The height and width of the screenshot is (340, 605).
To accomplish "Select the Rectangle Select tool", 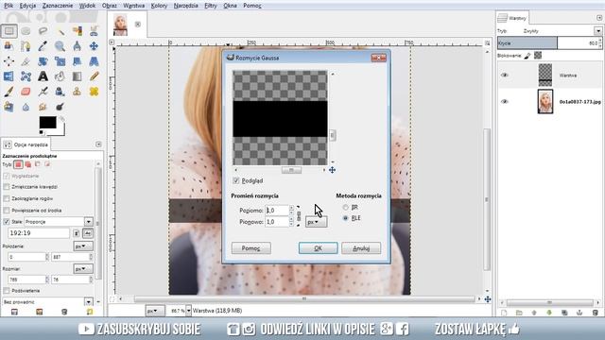I will coord(9,31).
